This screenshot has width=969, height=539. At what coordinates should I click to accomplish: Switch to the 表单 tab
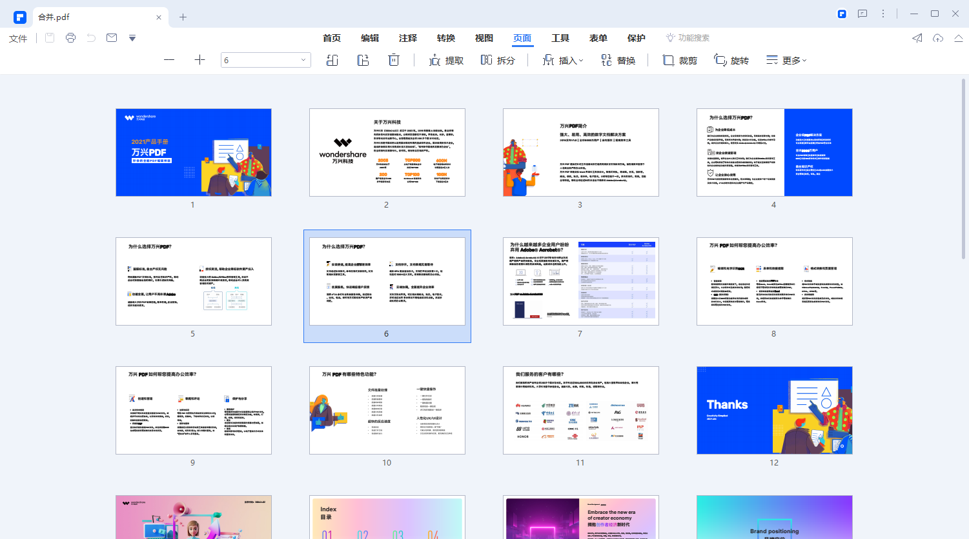pos(598,38)
